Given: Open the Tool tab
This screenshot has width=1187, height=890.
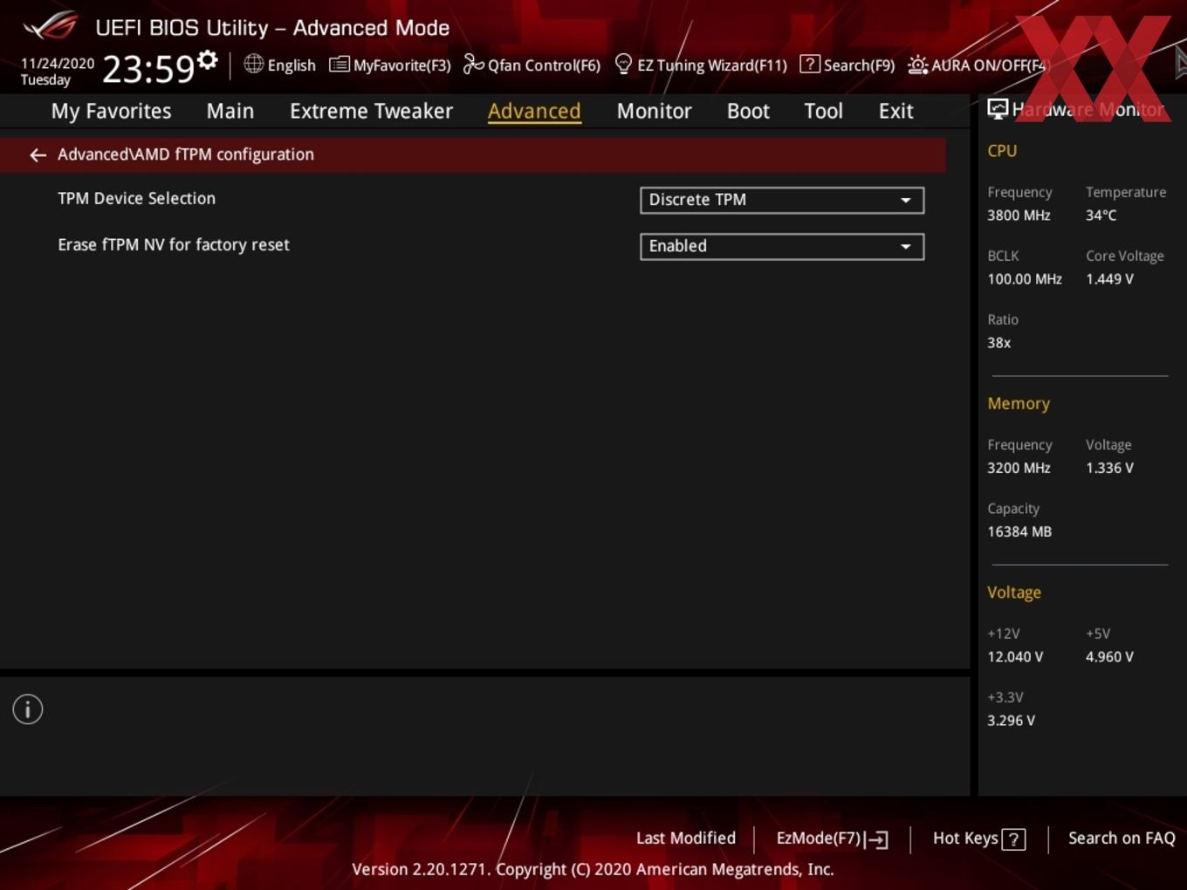Looking at the screenshot, I should (x=823, y=111).
